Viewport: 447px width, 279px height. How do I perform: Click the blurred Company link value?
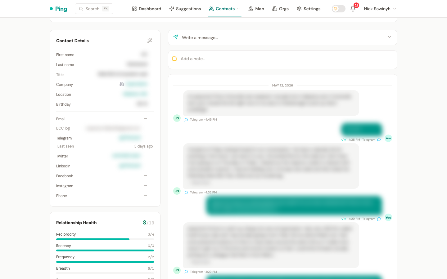137,84
